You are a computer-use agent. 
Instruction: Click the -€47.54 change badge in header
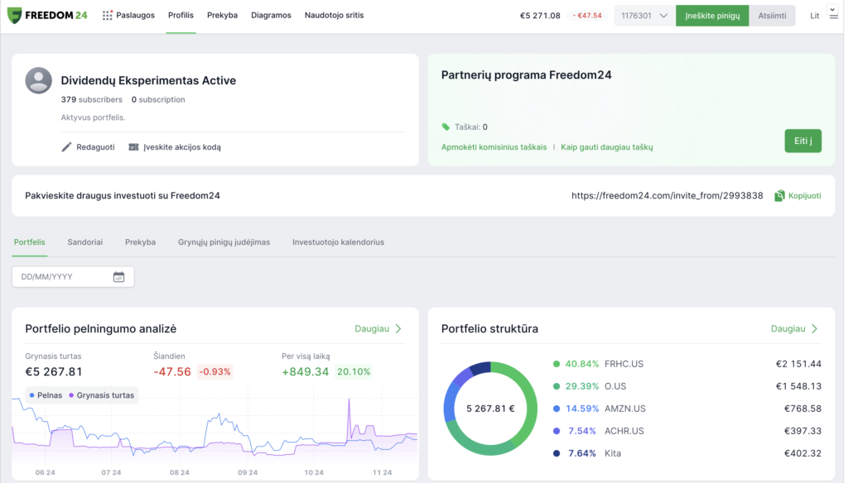click(x=587, y=16)
